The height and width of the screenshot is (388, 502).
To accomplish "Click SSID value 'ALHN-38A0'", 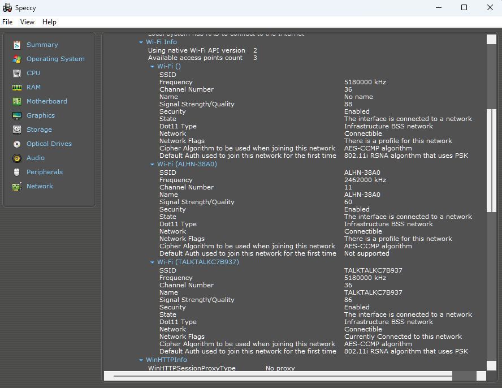I will pos(362,173).
